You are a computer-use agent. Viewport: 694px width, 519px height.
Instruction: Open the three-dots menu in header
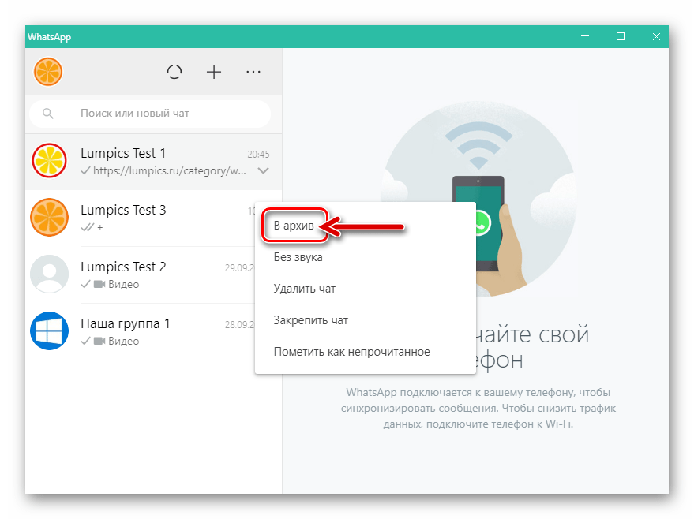253,72
